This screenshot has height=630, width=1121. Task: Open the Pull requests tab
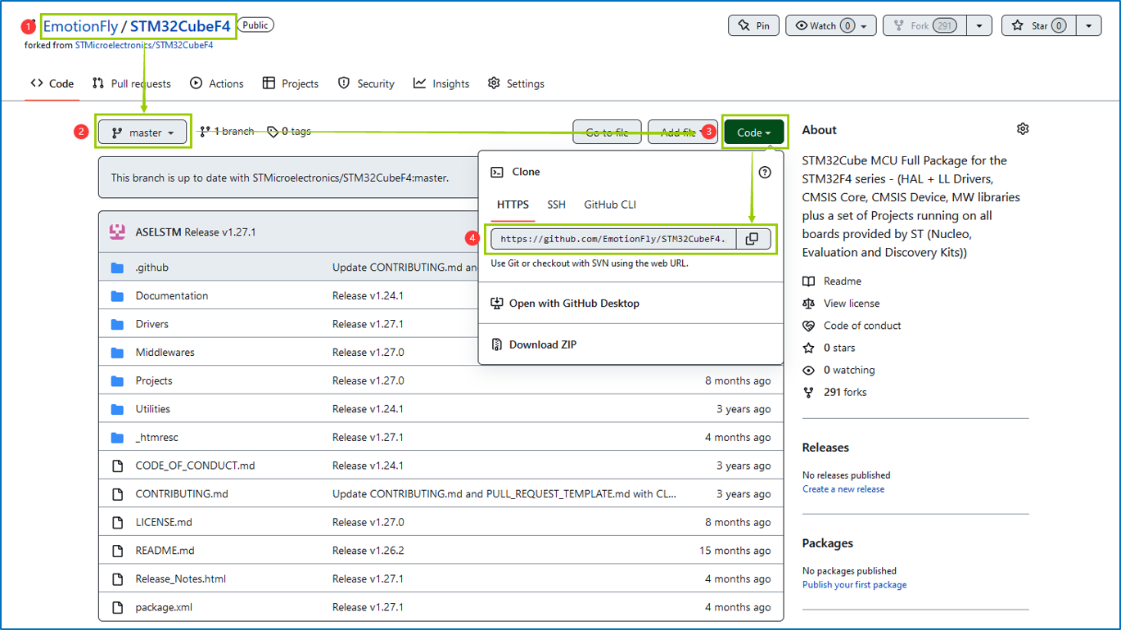132,83
